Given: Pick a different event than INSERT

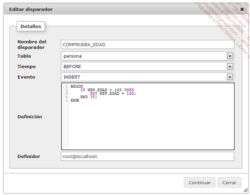Looking at the screenshot, I should coord(137,77).
